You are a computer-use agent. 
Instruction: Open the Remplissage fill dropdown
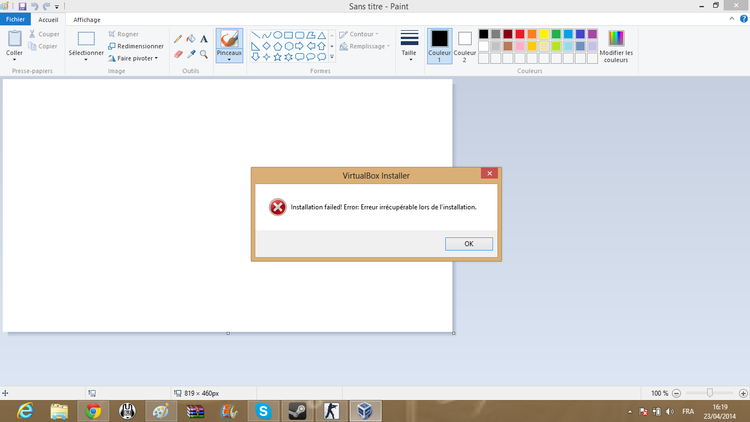pyautogui.click(x=365, y=46)
